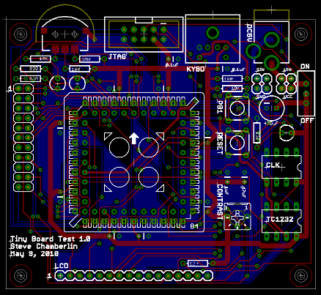The image size is (321, 295).
Task: Click the TC1232 chip footprint
Action: tap(281, 221)
